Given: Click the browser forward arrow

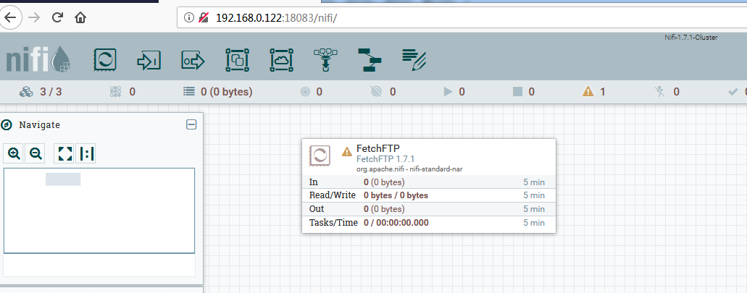Looking at the screenshot, I should pyautogui.click(x=34, y=18).
